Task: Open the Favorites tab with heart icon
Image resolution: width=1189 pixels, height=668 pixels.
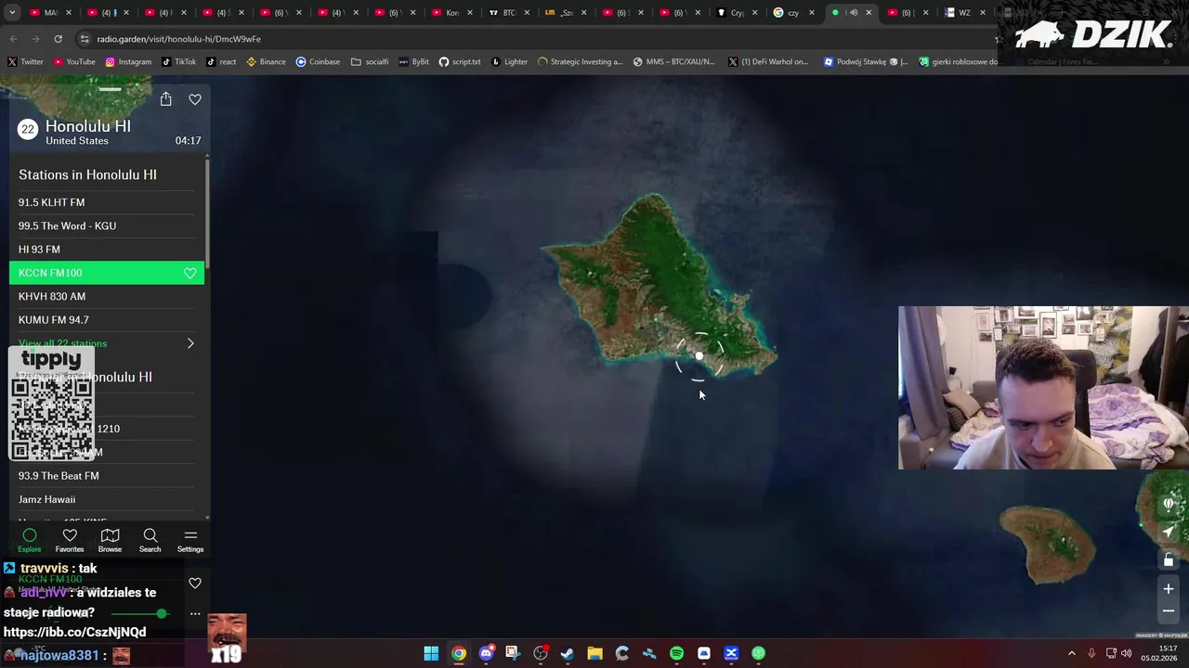Action: point(70,540)
